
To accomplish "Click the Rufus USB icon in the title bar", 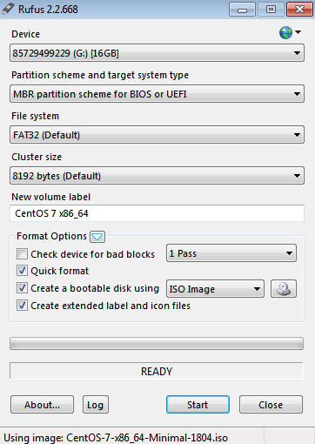I will [8, 9].
